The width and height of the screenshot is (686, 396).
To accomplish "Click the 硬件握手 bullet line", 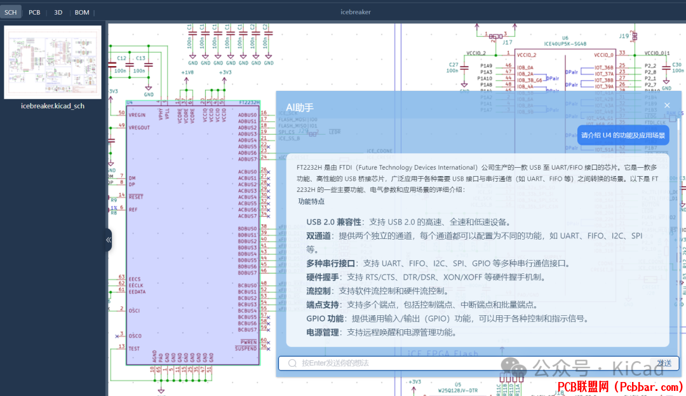I will [x=427, y=277].
